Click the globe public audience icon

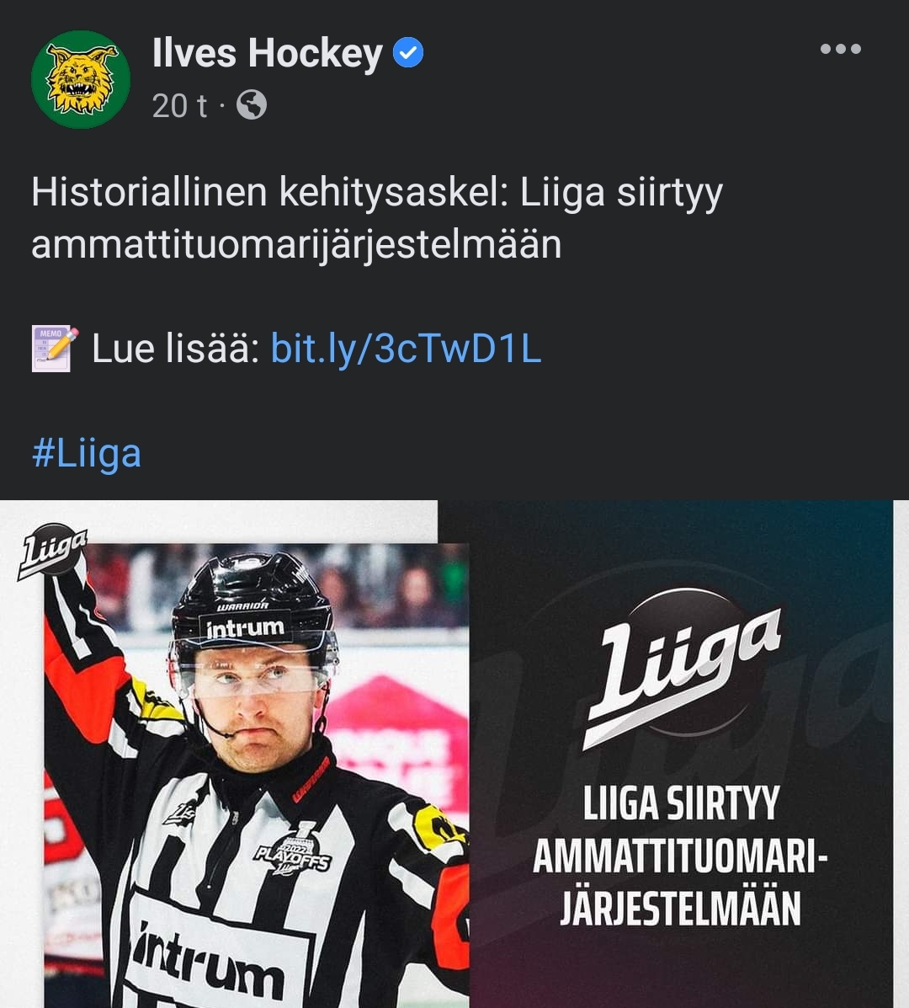pyautogui.click(x=252, y=105)
